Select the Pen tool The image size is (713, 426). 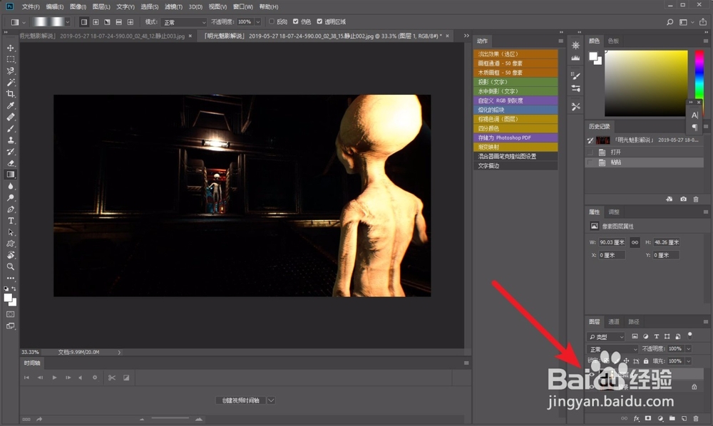11,209
